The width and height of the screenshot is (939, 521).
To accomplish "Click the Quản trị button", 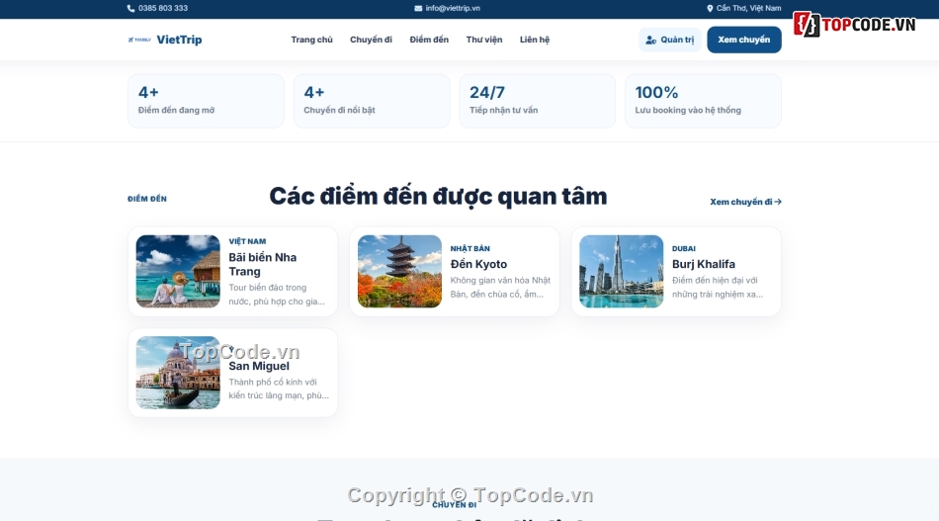I will pyautogui.click(x=669, y=40).
